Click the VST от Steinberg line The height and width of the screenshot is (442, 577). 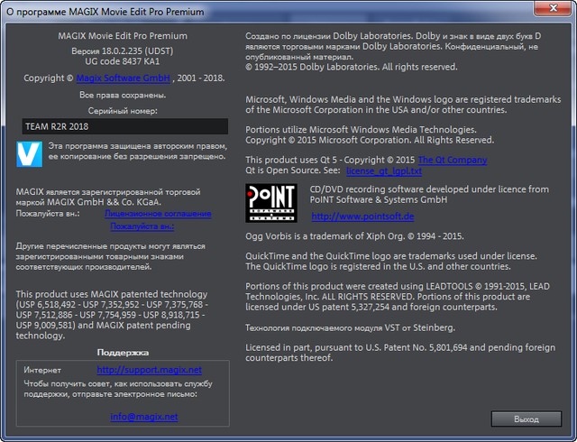[350, 327]
